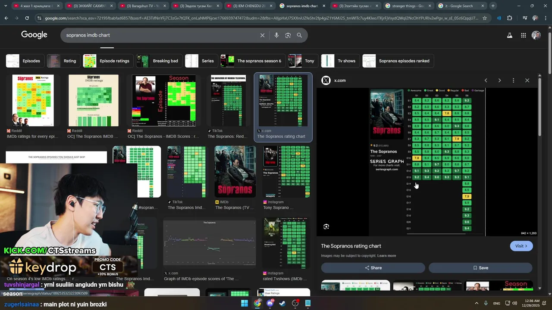Open the Google account avatar
This screenshot has width=552, height=310.
tap(536, 35)
